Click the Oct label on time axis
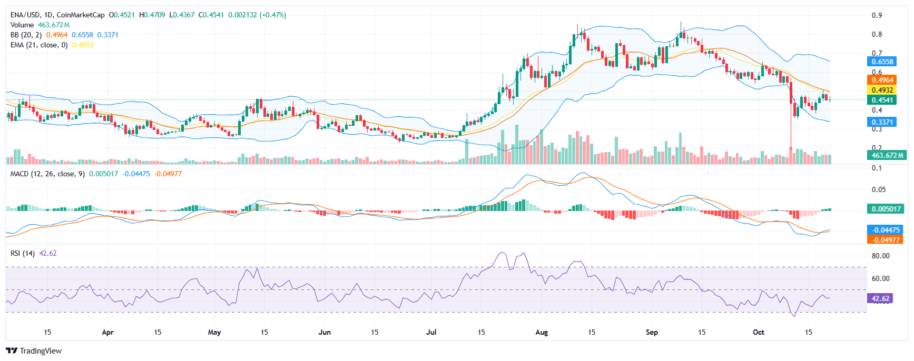 (x=759, y=332)
